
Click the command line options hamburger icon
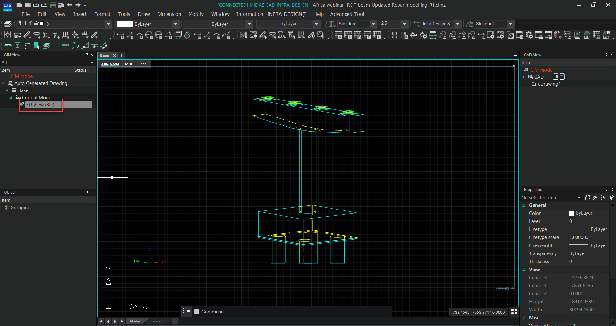pyautogui.click(x=188, y=311)
